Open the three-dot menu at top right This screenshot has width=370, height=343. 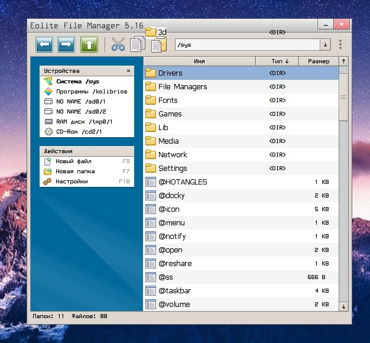[x=340, y=45]
